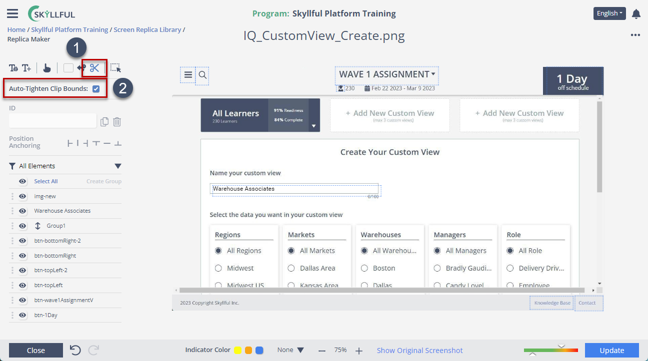Select the arrow-pin tool beside the scissors
The height and width of the screenshot is (361, 648).
pyautogui.click(x=81, y=68)
